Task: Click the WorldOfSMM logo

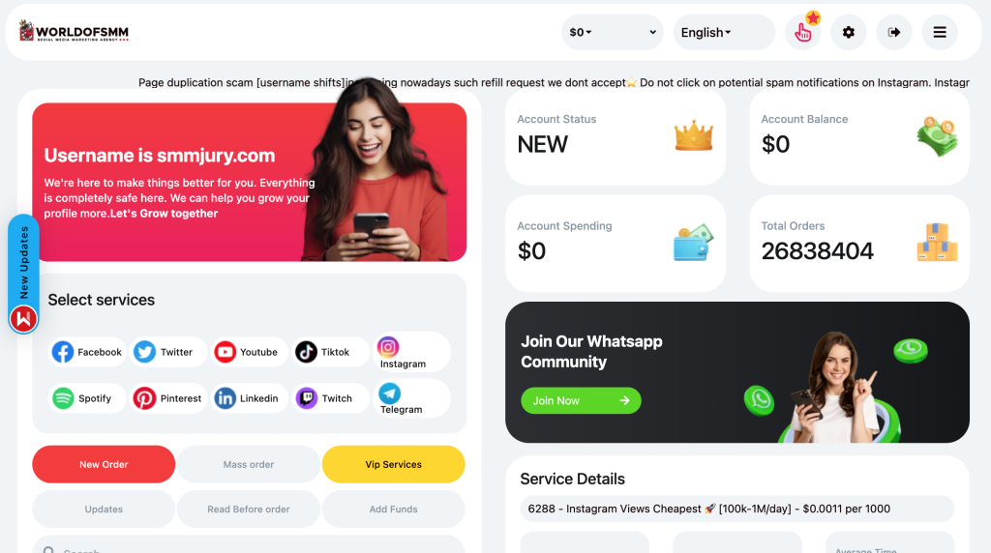Action: [74, 31]
